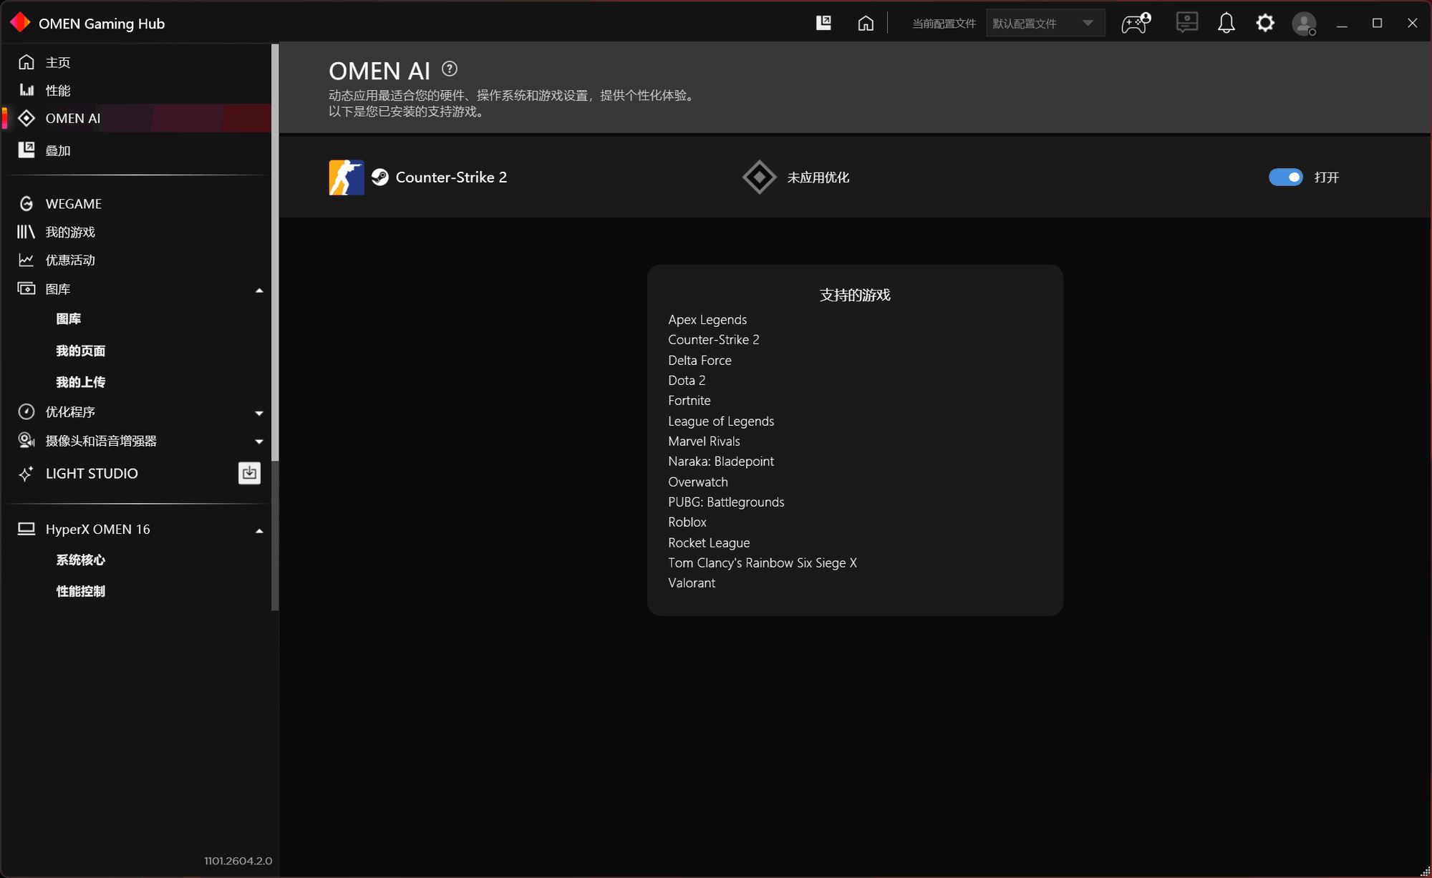Image resolution: width=1432 pixels, height=878 pixels.
Task: Expand the 摄像头和语音增强器 section arrow
Action: pyautogui.click(x=259, y=442)
